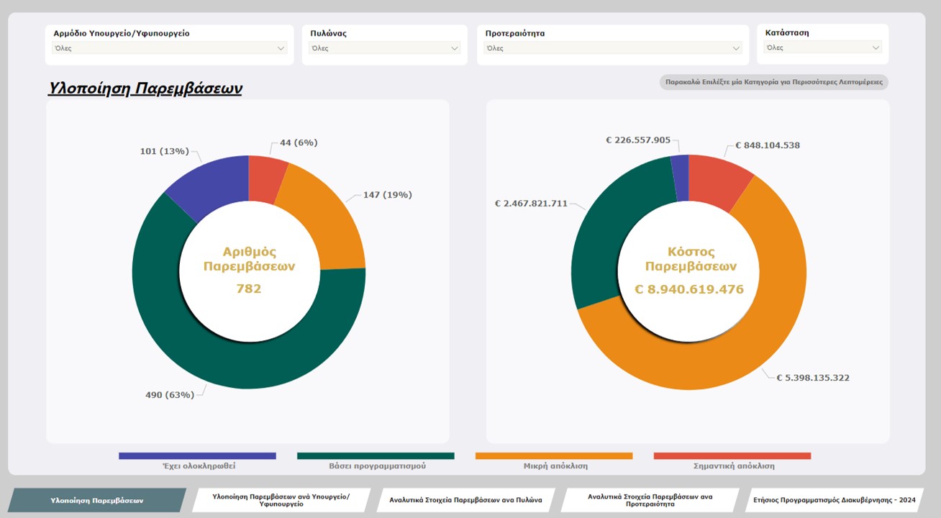This screenshot has height=518, width=941.
Task: Click the Σημαντική απόκλιση legend label
Action: tap(734, 466)
